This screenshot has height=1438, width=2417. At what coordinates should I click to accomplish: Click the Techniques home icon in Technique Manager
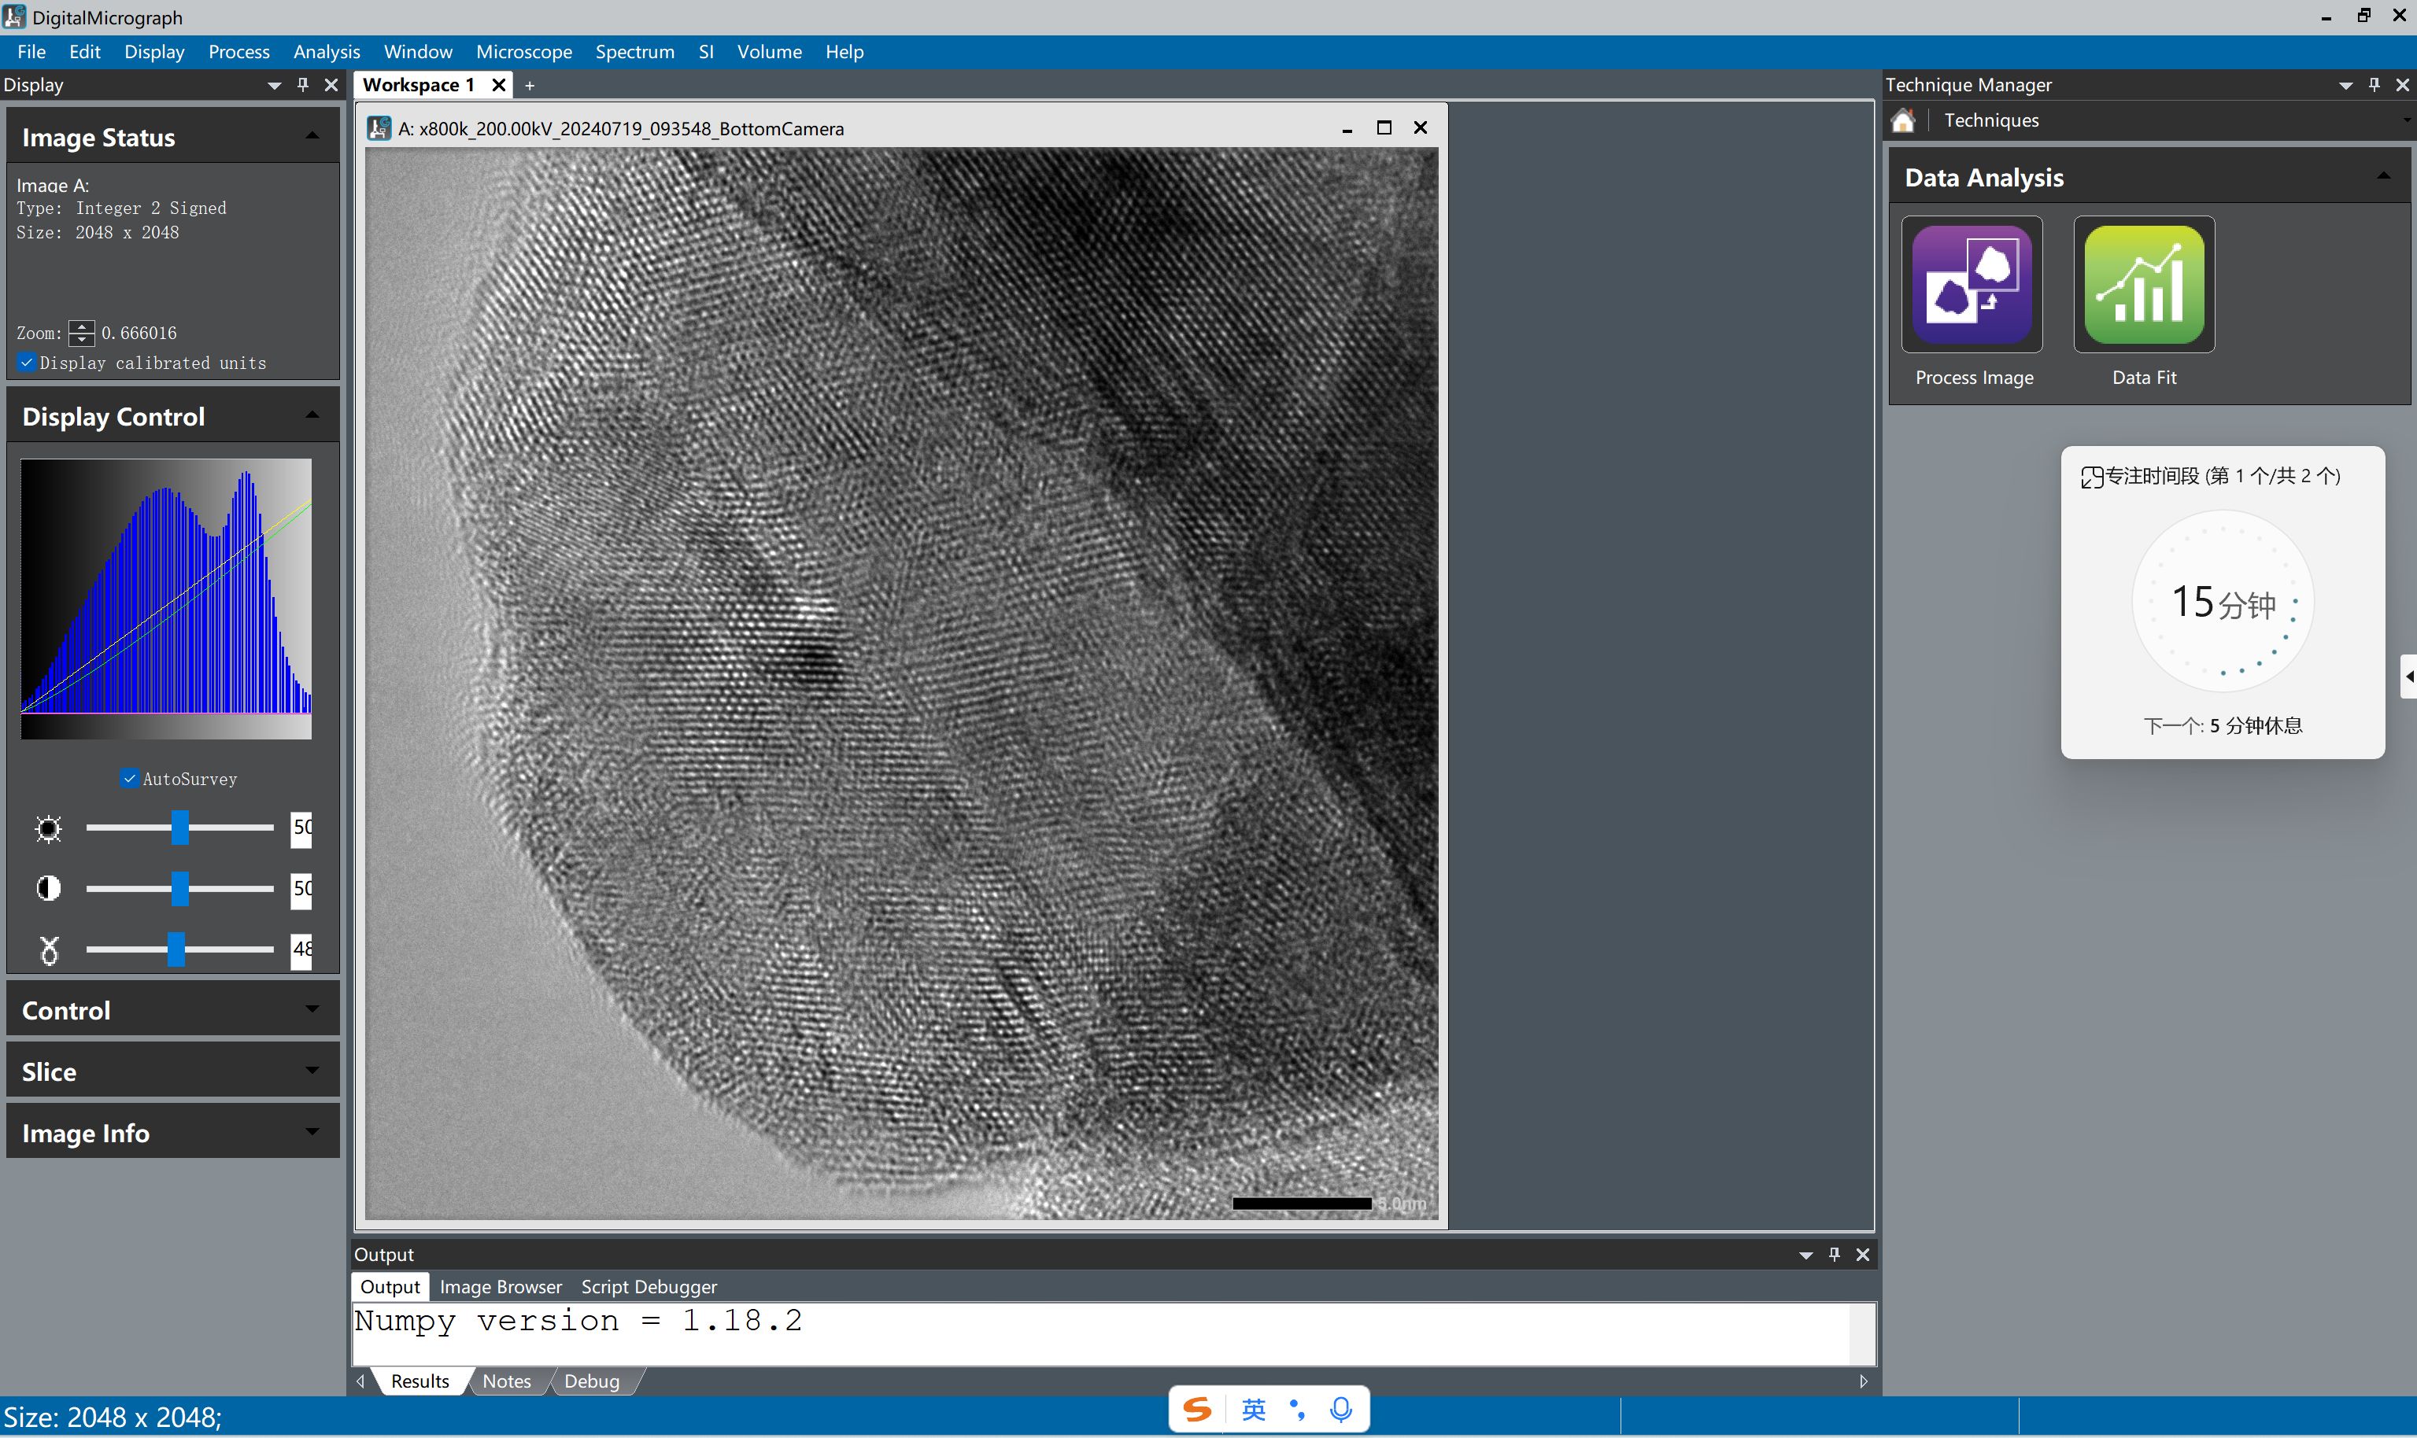1903,120
